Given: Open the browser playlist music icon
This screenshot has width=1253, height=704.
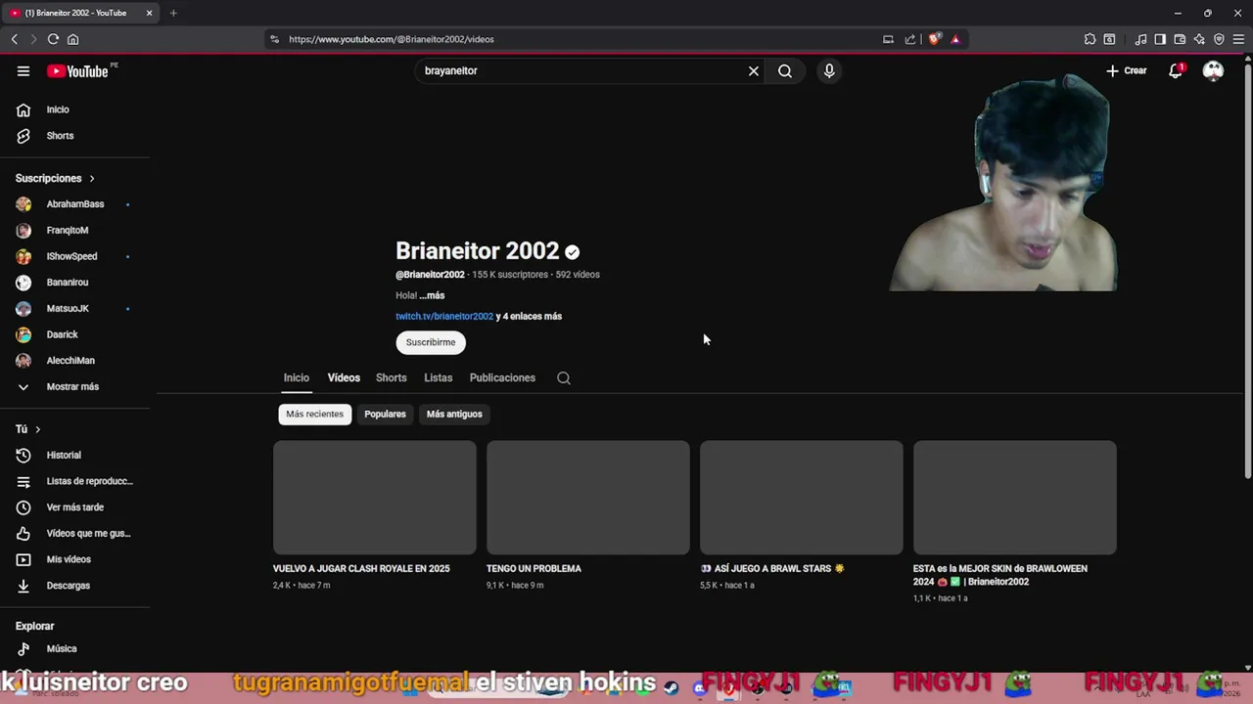Looking at the screenshot, I should [1140, 39].
